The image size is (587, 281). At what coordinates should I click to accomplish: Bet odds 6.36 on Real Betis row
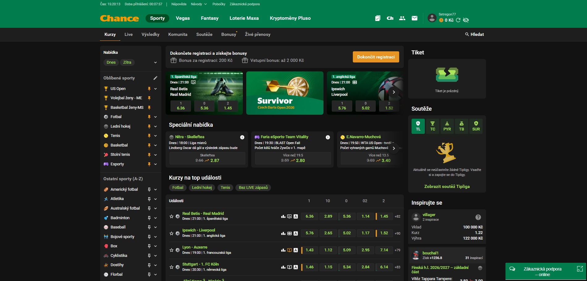pyautogui.click(x=310, y=216)
